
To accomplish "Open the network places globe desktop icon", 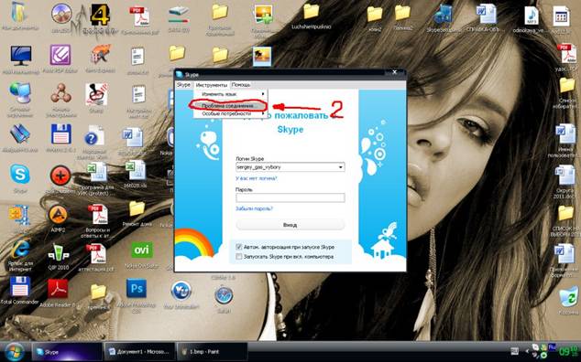I will click(x=20, y=93).
